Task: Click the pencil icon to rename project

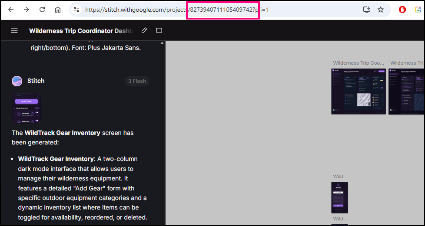Action: pos(144,30)
